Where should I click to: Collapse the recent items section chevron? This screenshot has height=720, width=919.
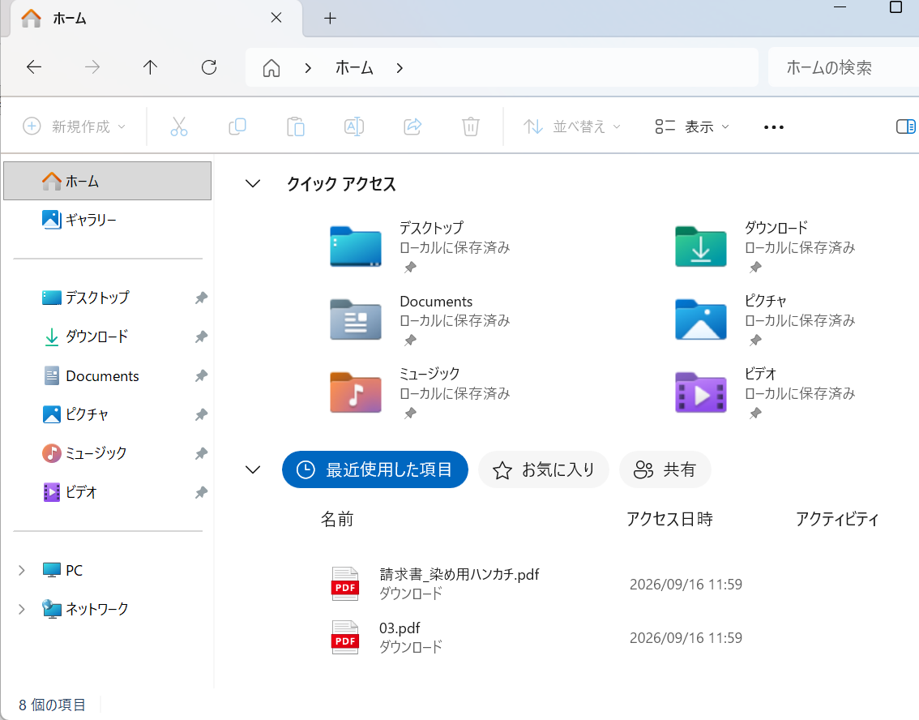[253, 469]
